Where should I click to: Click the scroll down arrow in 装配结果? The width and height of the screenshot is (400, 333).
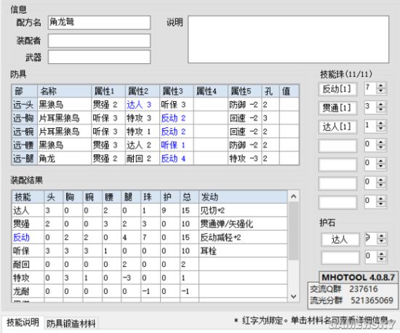(293, 297)
